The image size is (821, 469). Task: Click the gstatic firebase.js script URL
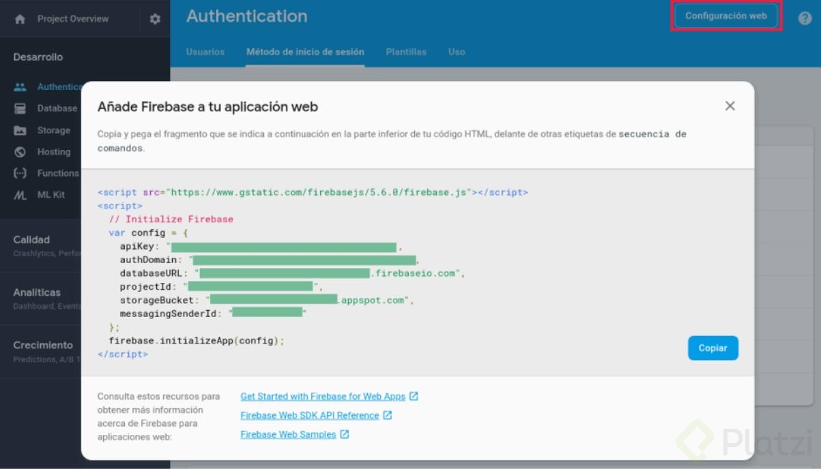(320, 192)
